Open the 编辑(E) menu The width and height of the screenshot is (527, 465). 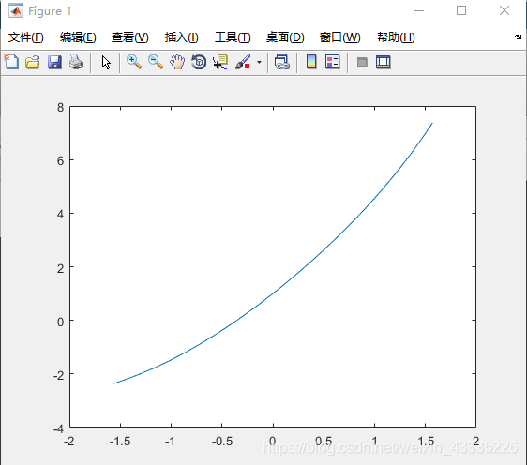(78, 37)
